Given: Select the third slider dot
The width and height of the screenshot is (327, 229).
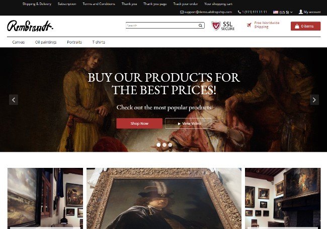Looking at the screenshot, I should (171, 145).
